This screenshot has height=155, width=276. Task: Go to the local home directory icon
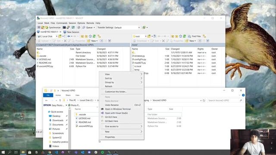point(90,36)
